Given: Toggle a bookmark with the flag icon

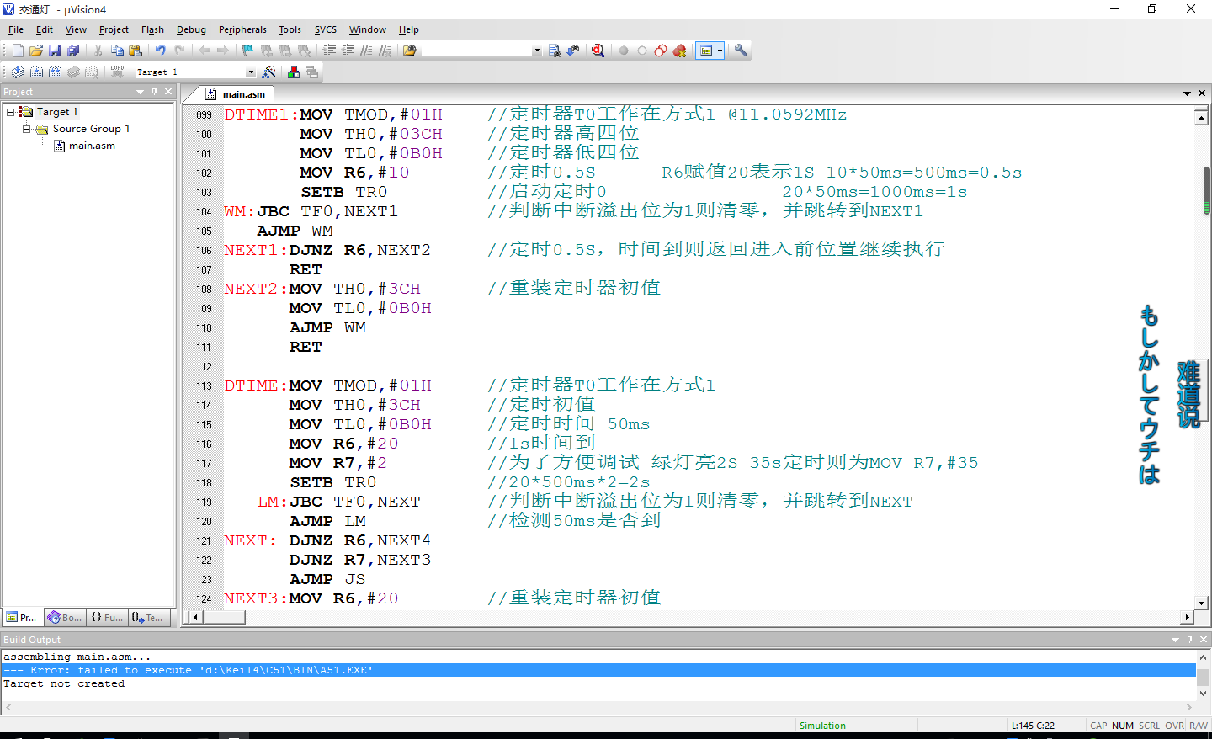Looking at the screenshot, I should (x=247, y=51).
